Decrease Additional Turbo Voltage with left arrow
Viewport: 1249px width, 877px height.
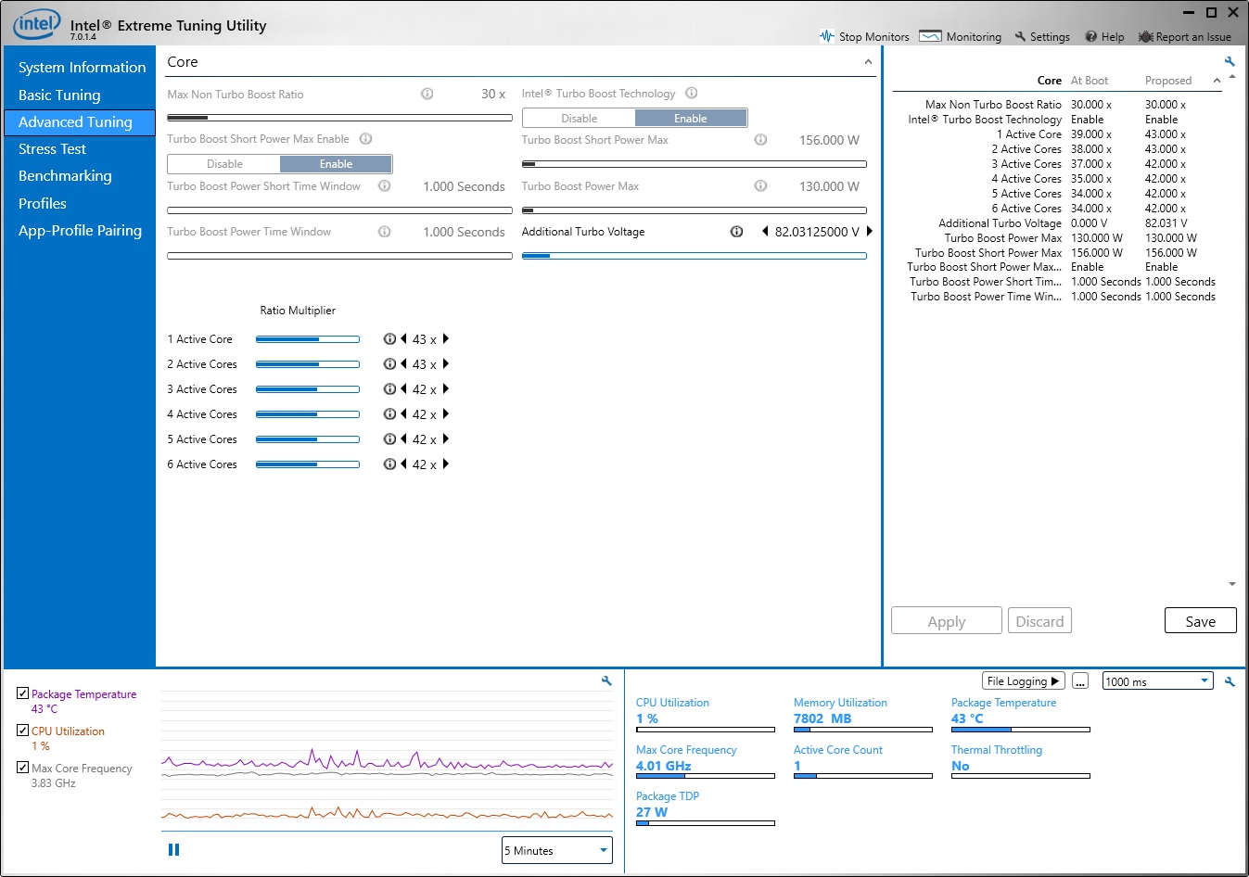(x=765, y=232)
